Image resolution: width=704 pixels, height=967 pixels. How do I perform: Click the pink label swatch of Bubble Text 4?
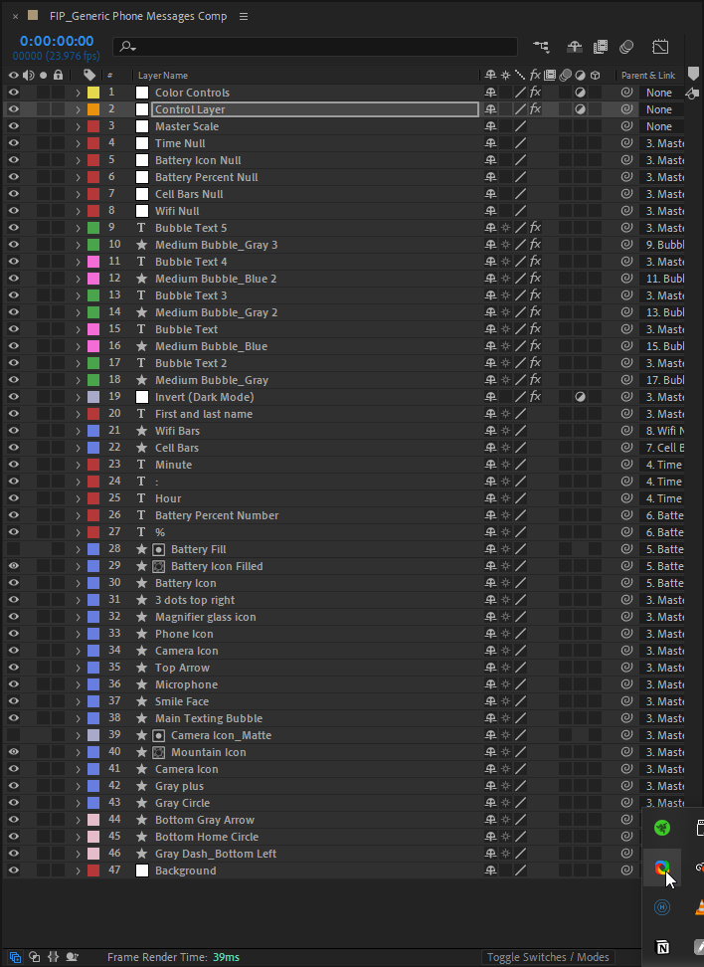93,262
